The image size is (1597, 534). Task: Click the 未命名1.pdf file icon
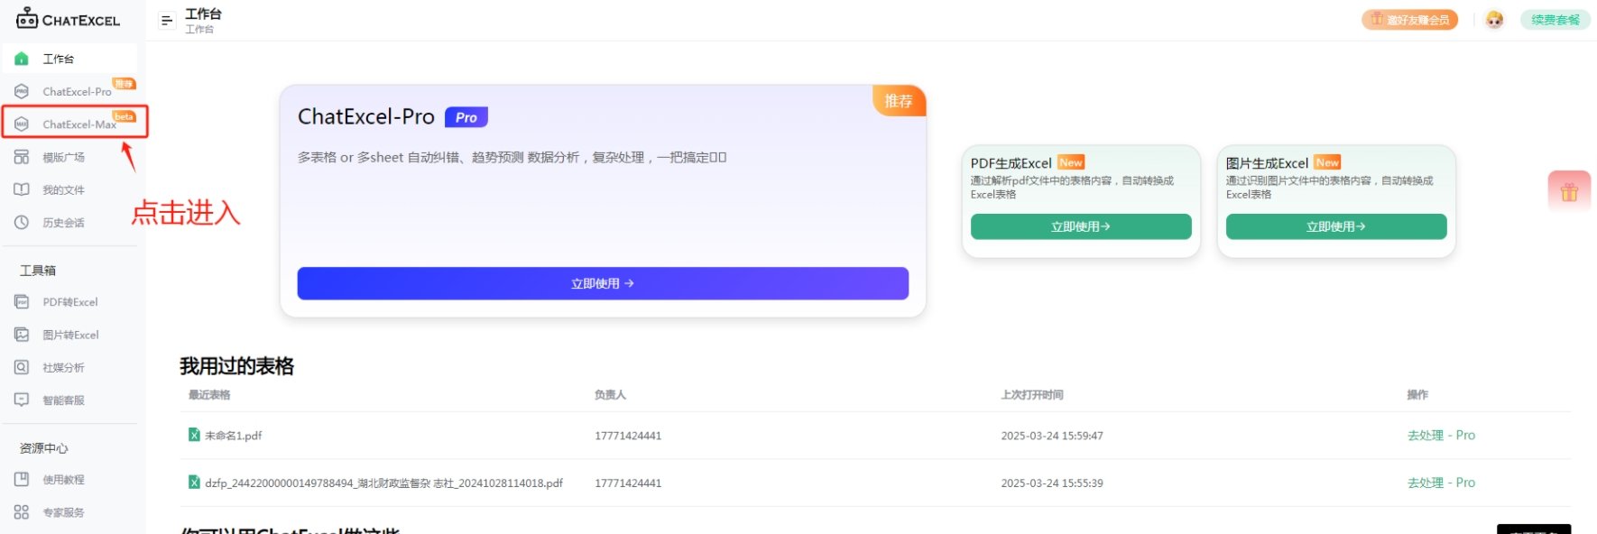[194, 435]
